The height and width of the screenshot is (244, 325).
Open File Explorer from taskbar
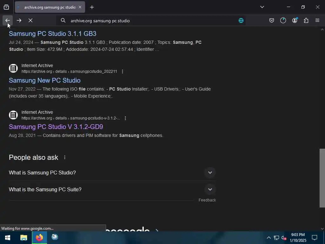[x=23, y=238]
